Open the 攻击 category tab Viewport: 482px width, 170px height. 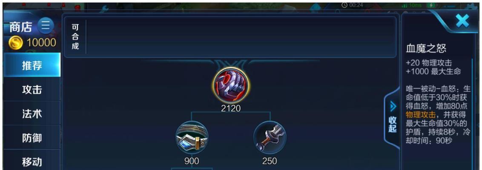pyautogui.click(x=32, y=90)
